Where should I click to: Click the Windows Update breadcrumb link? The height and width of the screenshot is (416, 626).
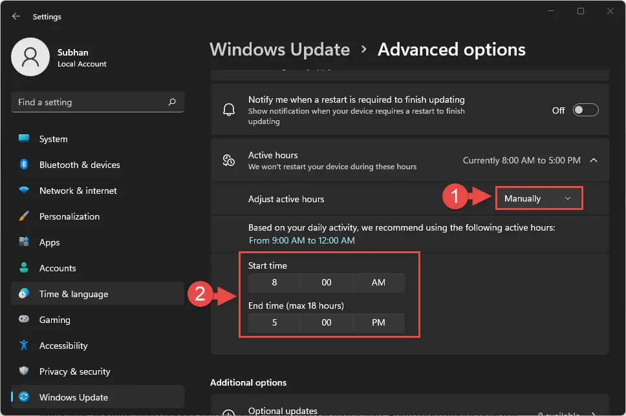pyautogui.click(x=280, y=50)
